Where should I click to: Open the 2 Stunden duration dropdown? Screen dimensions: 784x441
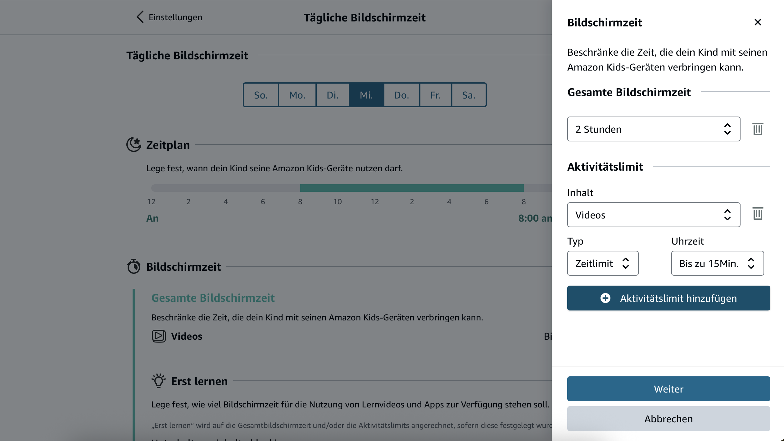click(x=653, y=129)
